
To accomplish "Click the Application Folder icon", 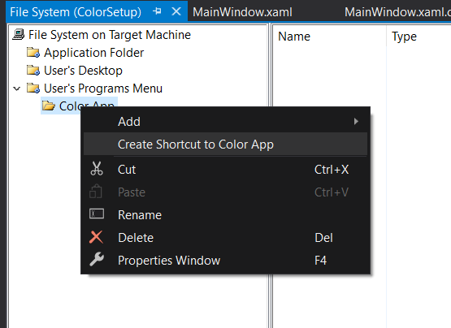I will pos(33,53).
